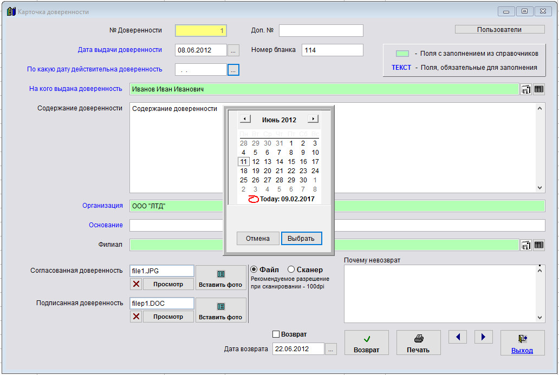Image resolution: width=559 pixels, height=375 pixels.
Task: Click scroll down arrow in Почему невозврат area
Action: tap(539, 318)
